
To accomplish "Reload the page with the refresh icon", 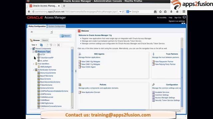I will tap(123, 12).
